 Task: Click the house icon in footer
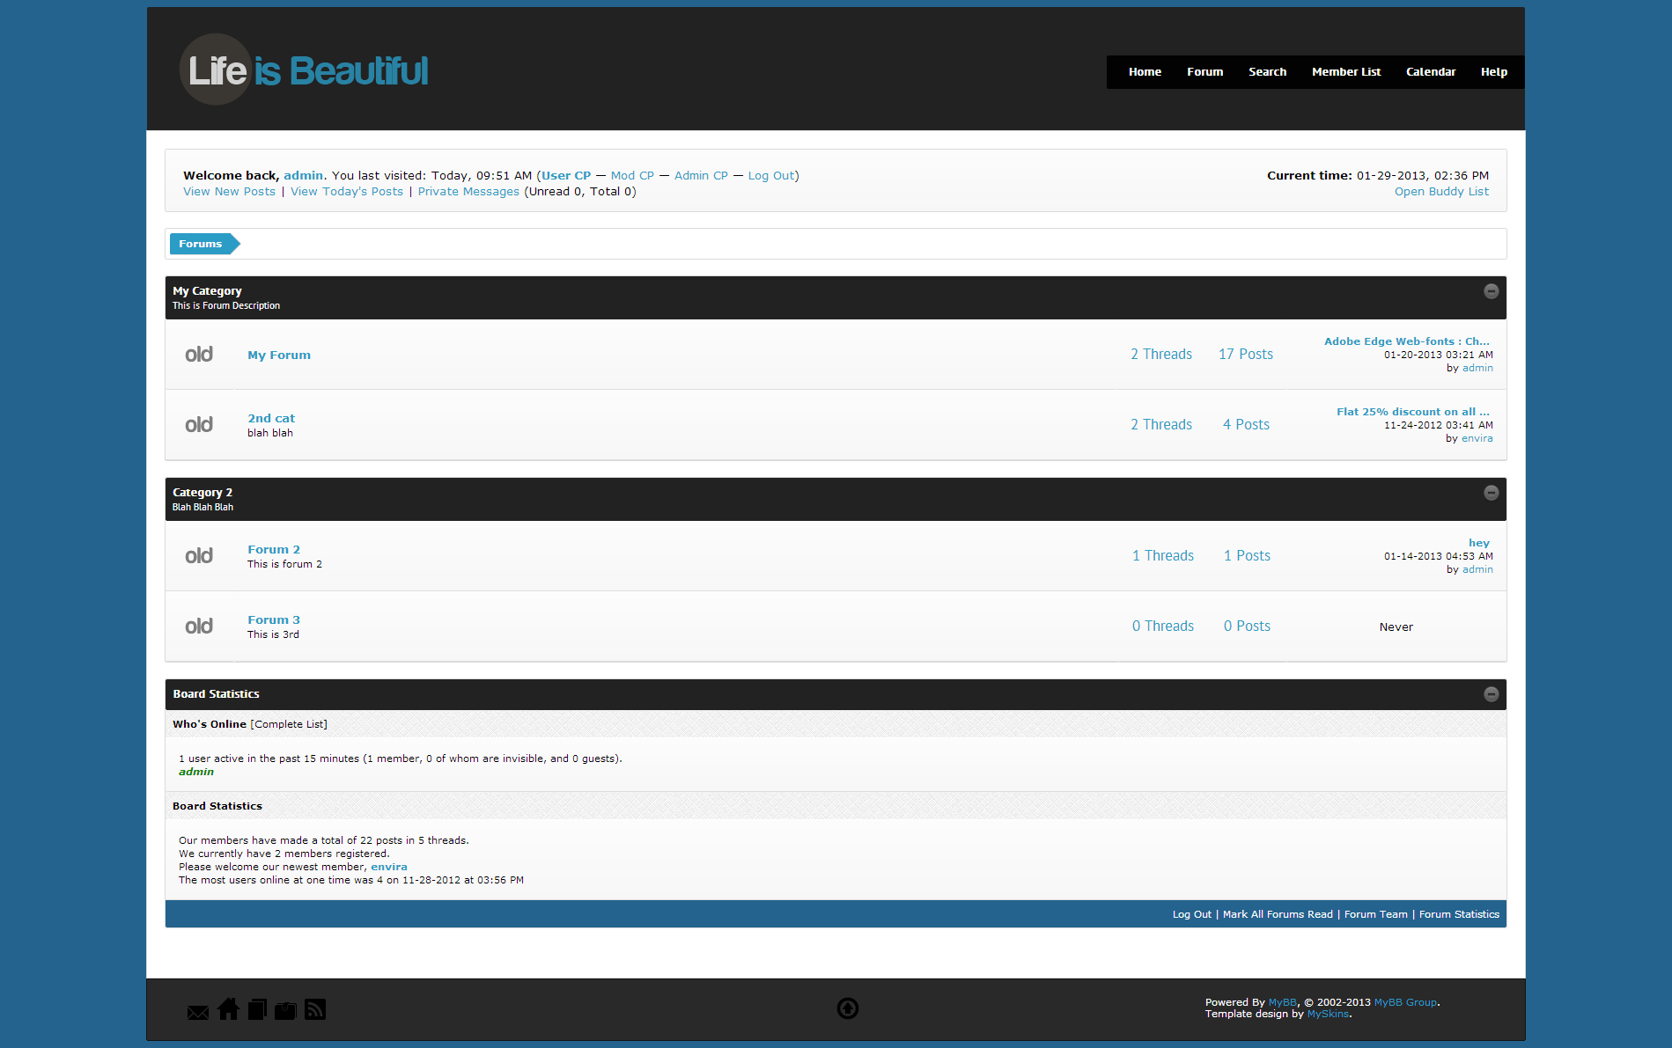[x=228, y=1009]
